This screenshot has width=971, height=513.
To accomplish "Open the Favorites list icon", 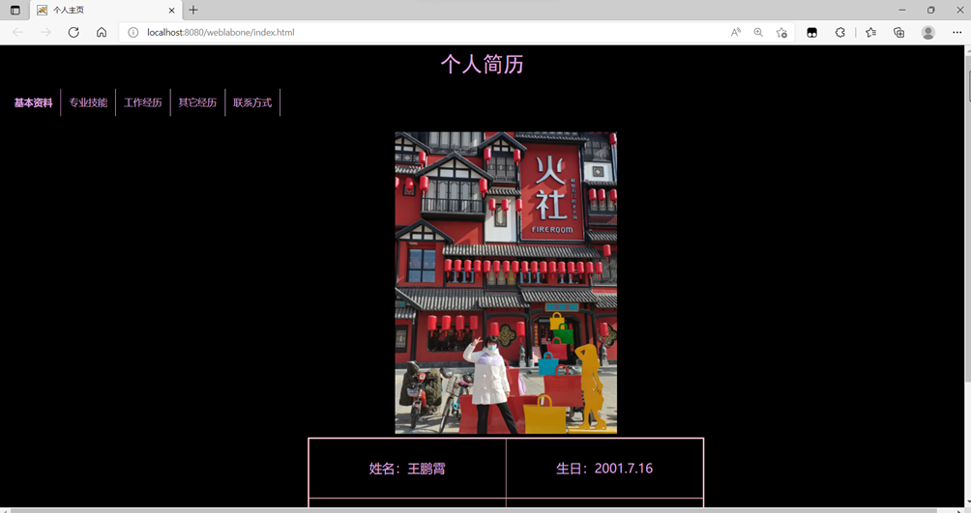I will click(x=871, y=32).
